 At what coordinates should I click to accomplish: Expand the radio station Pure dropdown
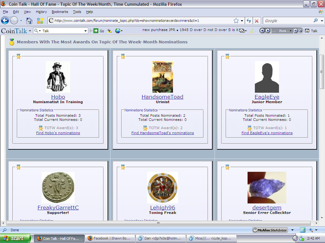point(290,31)
